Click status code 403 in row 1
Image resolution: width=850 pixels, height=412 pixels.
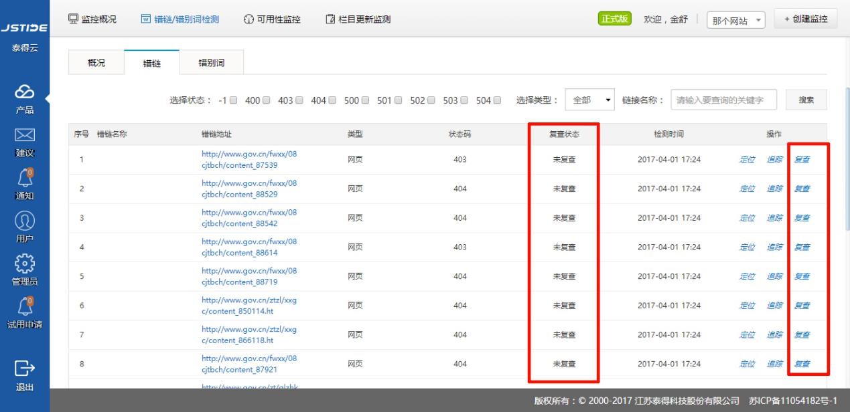click(x=459, y=159)
